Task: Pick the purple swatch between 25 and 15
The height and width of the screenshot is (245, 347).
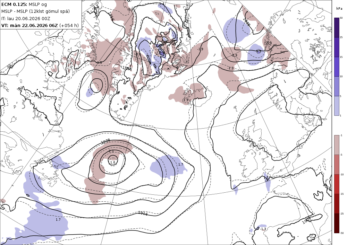Action: 337,47
